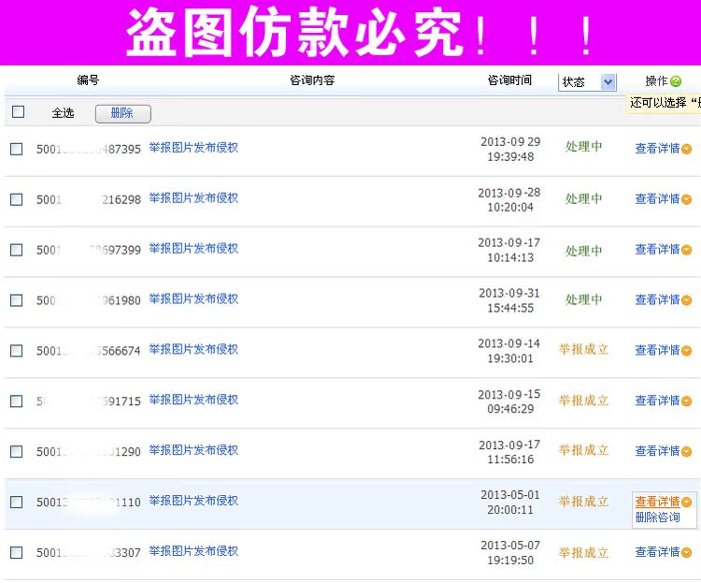This screenshot has height=583, width=701.
Task: Open 查看详情 for the 2013-09-31 row
Action: click(657, 299)
